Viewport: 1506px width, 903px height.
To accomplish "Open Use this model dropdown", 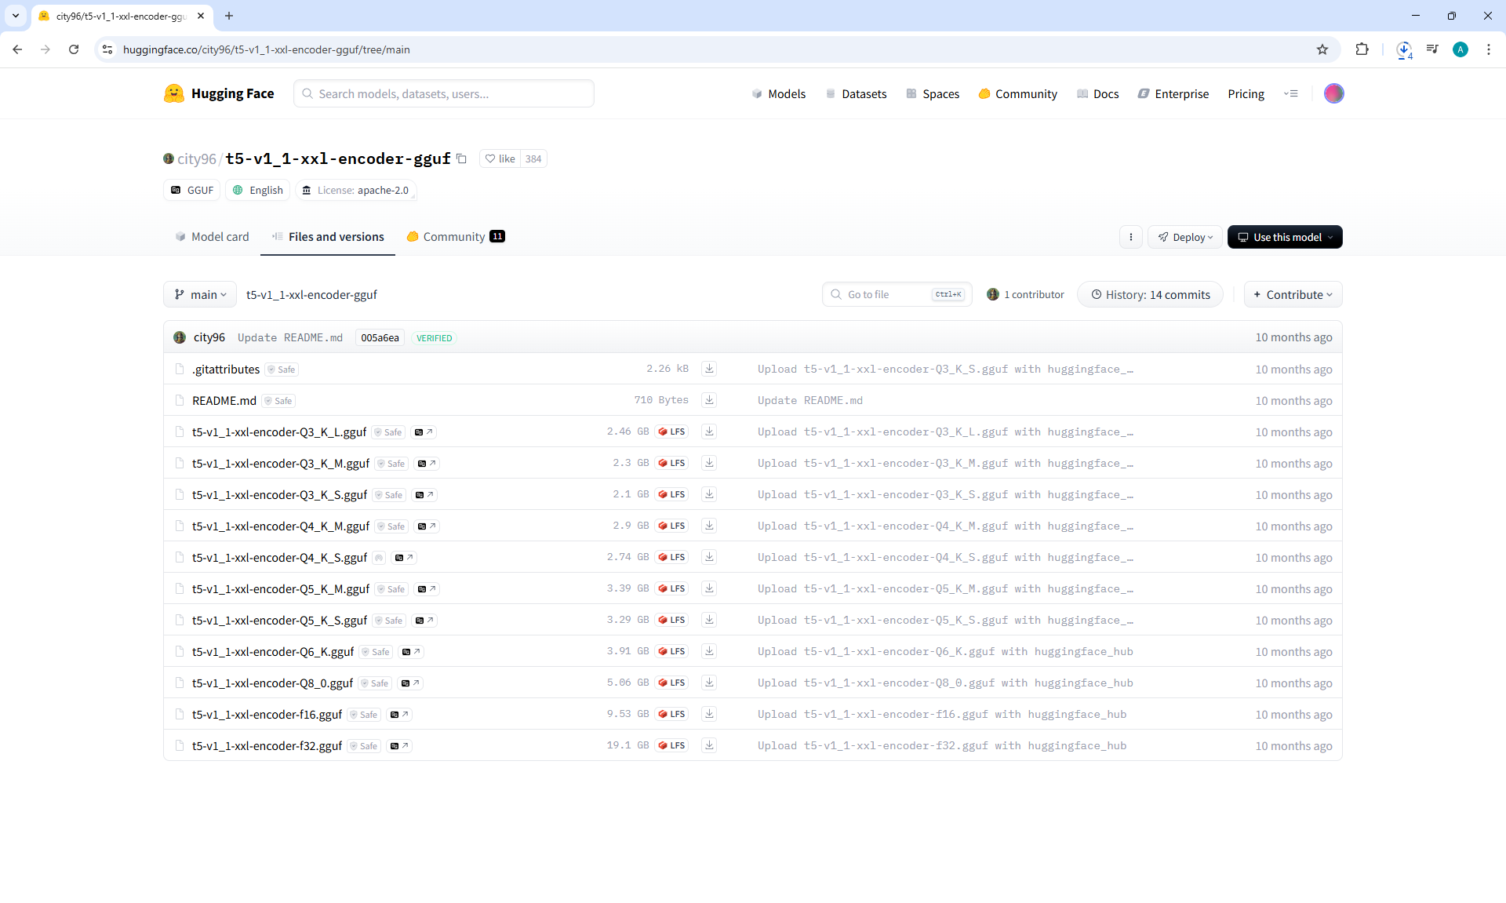I will click(x=1285, y=237).
